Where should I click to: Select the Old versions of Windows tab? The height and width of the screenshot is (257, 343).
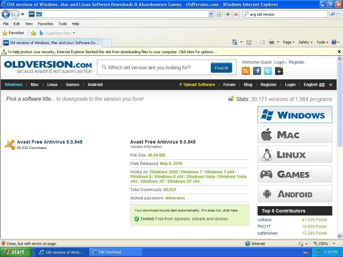[x=52, y=43]
